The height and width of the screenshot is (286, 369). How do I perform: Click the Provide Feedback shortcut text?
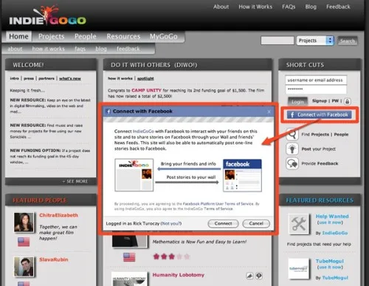click(x=320, y=163)
